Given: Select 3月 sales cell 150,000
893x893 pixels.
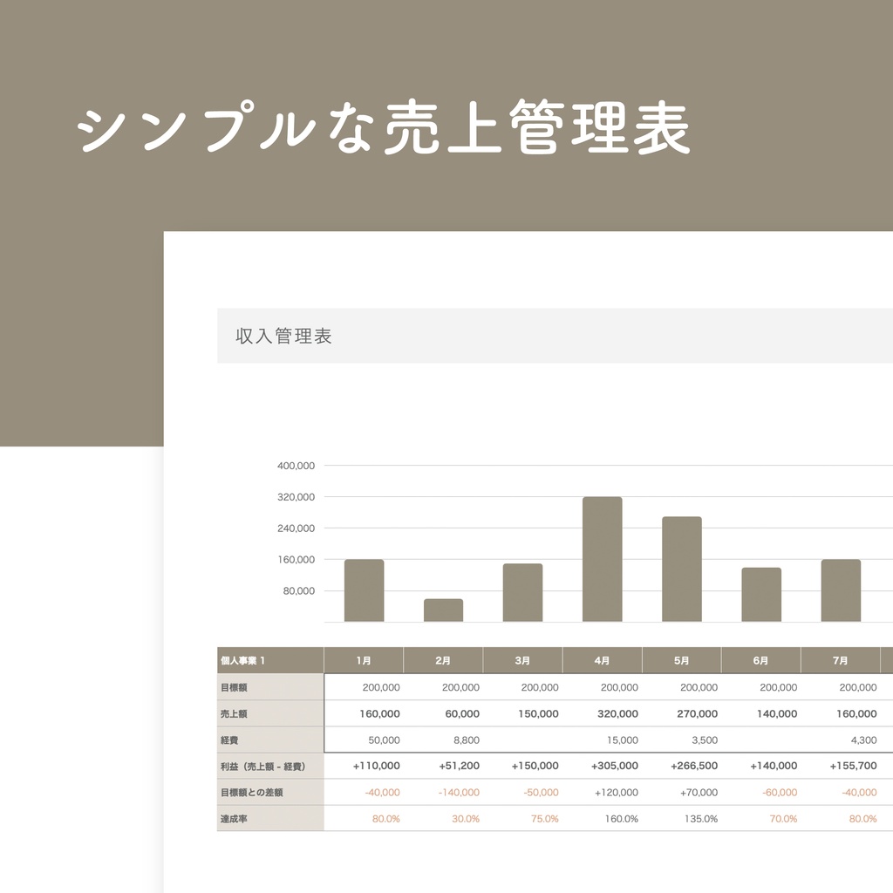Looking at the screenshot, I should (x=523, y=713).
